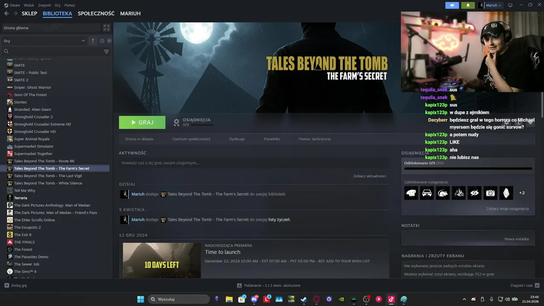Toggle the ready-to-play filter icon
The image size is (544, 306).
click(109, 41)
